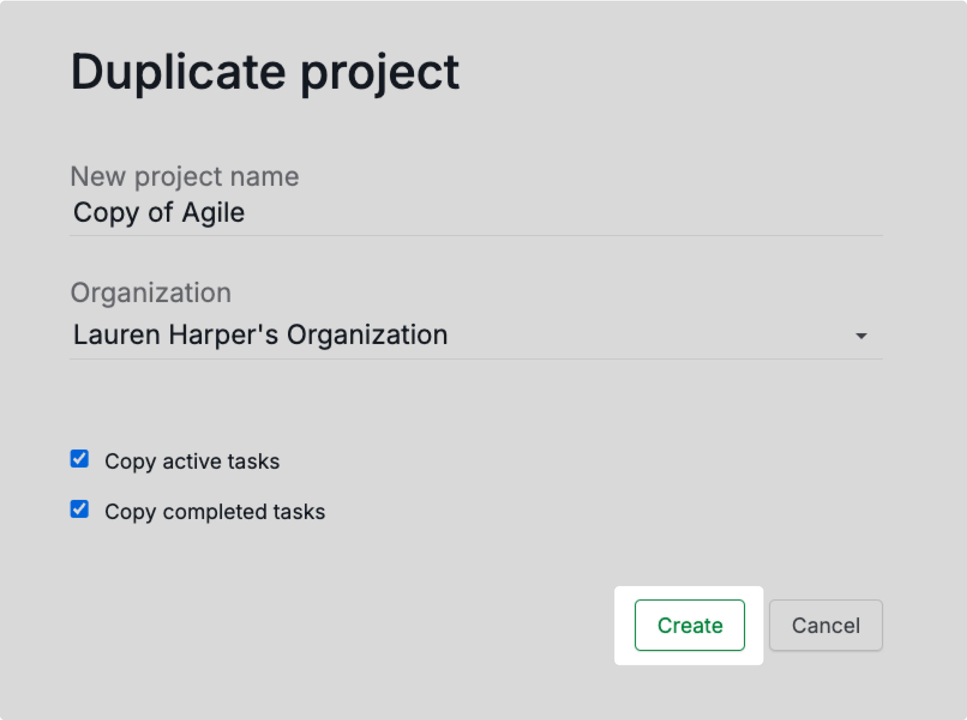Screen dimensions: 967x720
Task: Dismiss the dialog with Cancel
Action: (826, 625)
